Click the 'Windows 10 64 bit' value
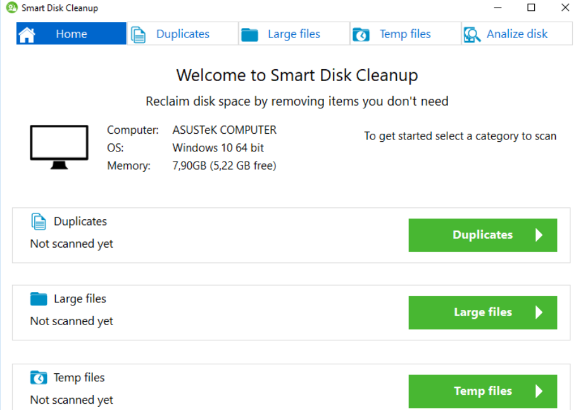The image size is (581, 410). (x=218, y=148)
